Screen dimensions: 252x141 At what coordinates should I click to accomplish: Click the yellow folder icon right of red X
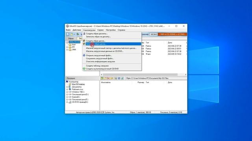point(111,78)
